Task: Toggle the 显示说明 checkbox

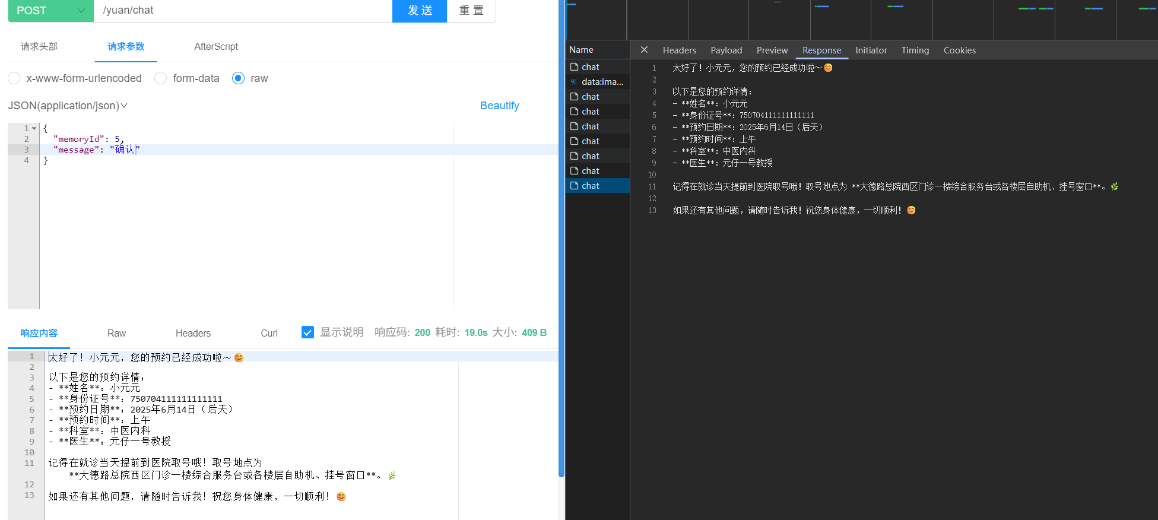Action: click(307, 332)
